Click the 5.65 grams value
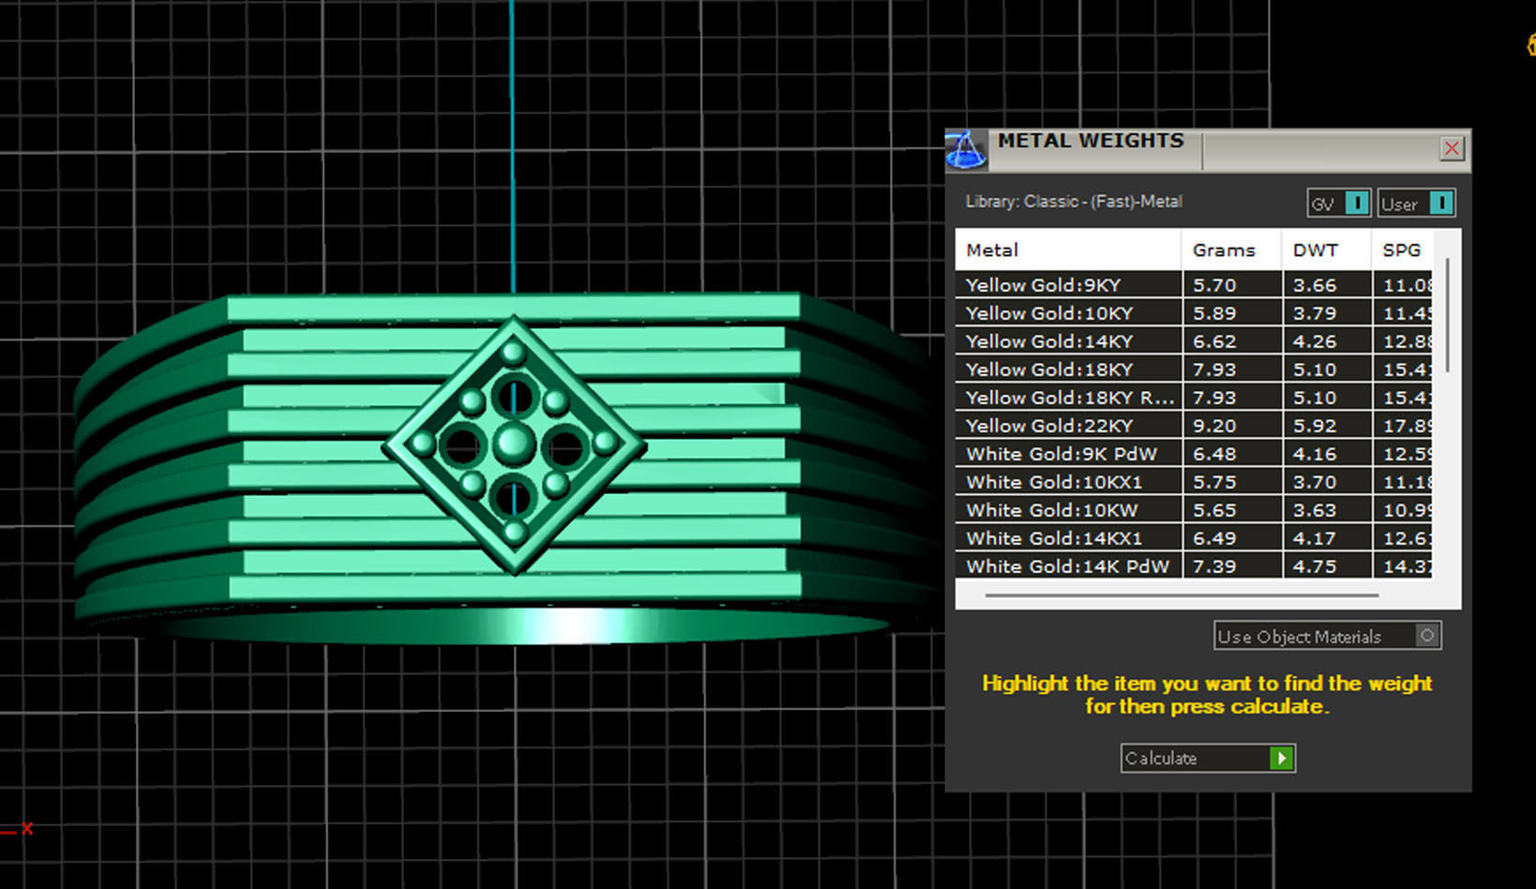Screen dimensions: 1536x889 pyautogui.click(x=1214, y=510)
